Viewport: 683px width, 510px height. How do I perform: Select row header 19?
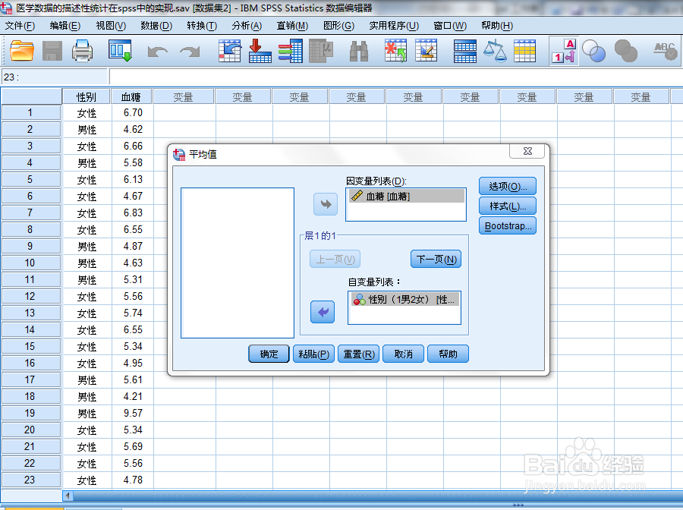(x=30, y=413)
